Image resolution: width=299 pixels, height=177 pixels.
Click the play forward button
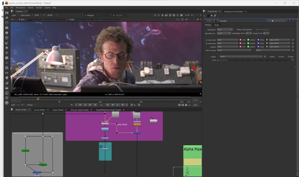click(x=107, y=105)
